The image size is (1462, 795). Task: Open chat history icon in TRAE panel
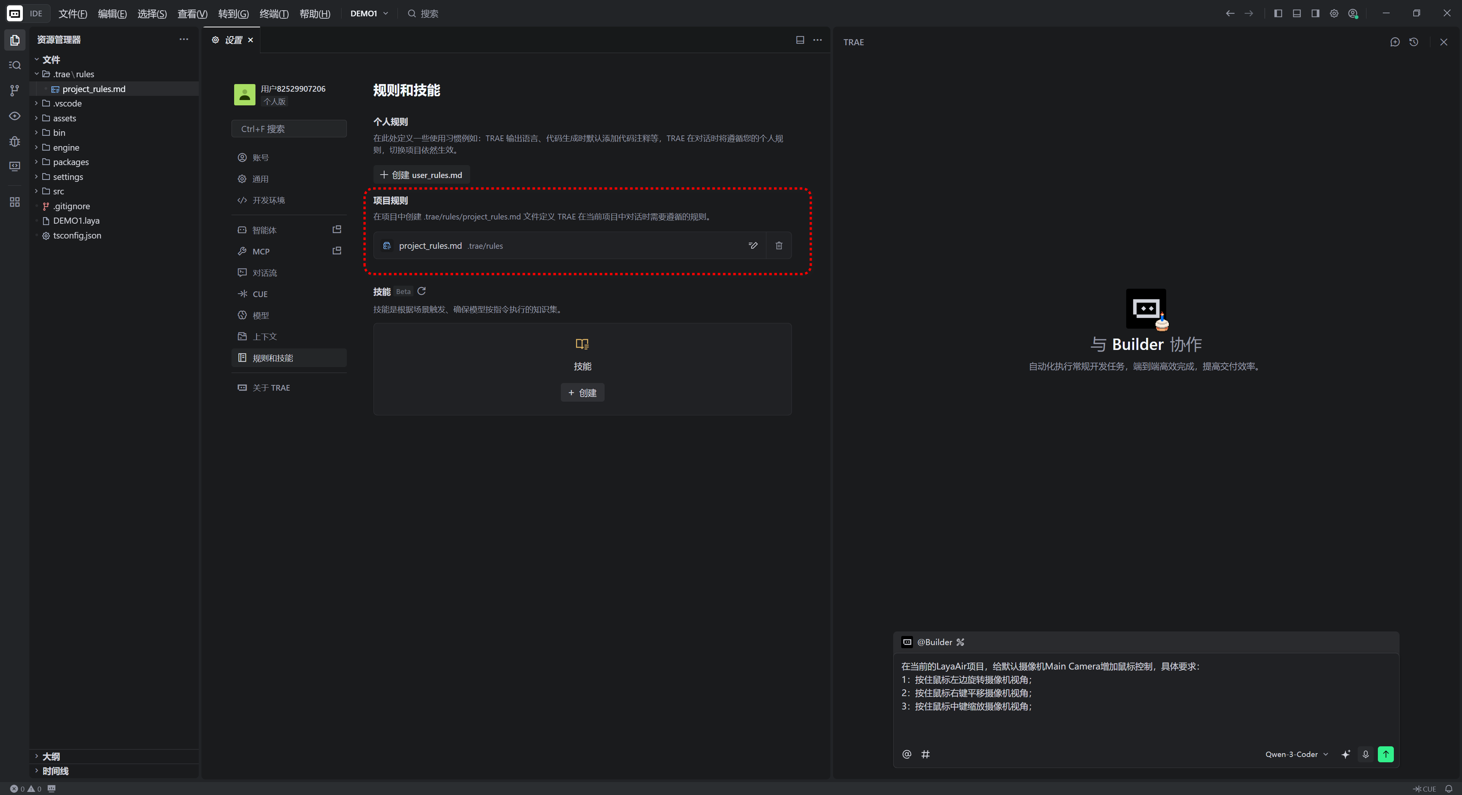1413,42
